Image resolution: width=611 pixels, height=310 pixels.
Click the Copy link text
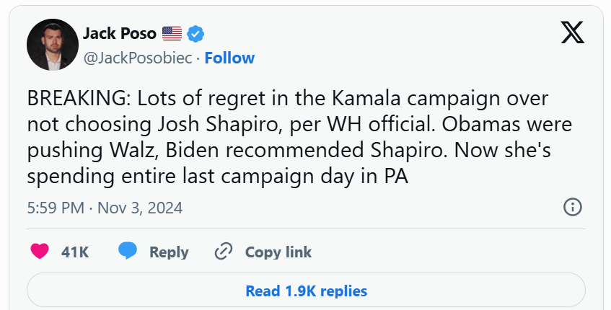coord(278,252)
